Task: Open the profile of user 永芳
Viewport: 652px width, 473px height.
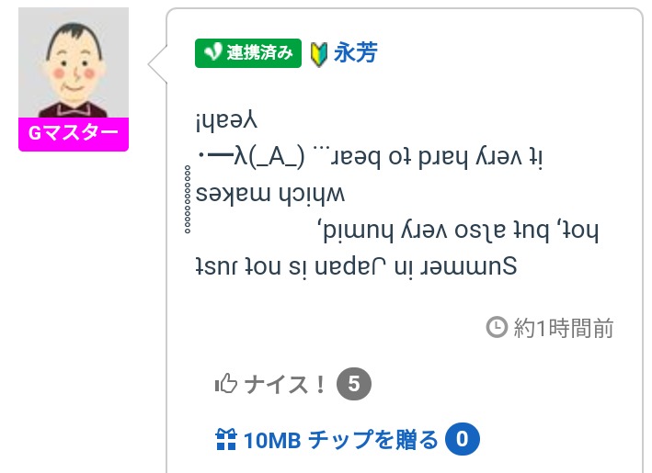Action: point(354,52)
